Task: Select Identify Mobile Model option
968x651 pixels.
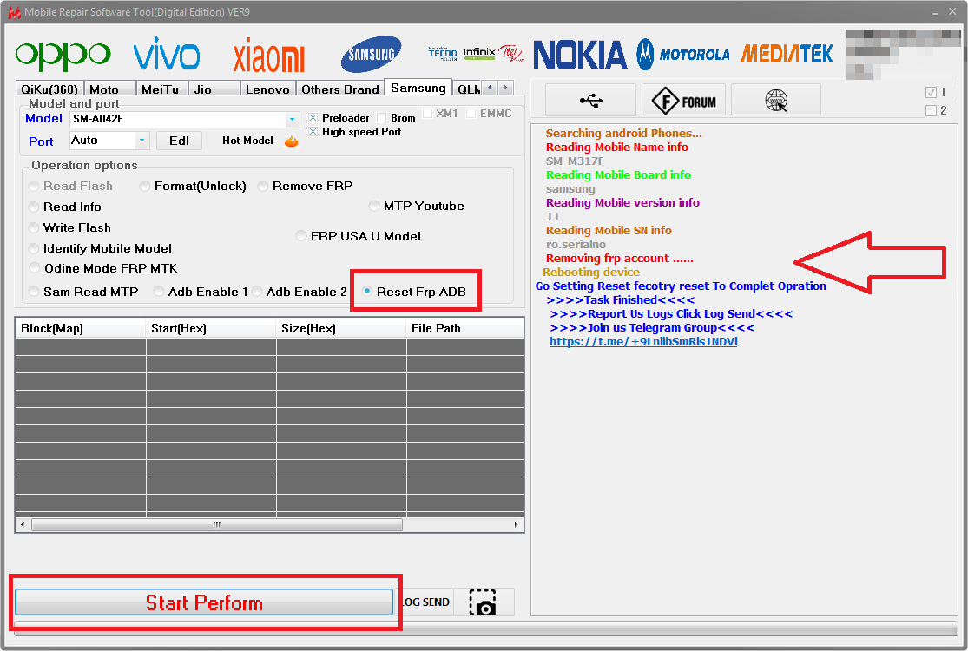Action: pyautogui.click(x=34, y=248)
